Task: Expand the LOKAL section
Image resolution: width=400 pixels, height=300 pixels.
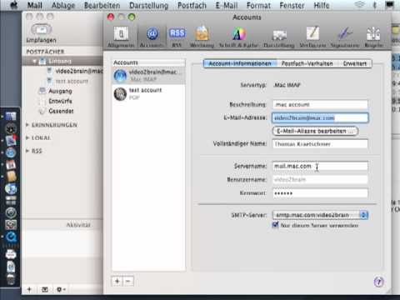Action: point(27,137)
